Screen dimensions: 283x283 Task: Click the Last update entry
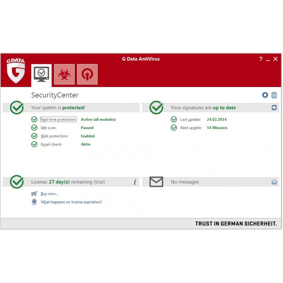pos(190,120)
